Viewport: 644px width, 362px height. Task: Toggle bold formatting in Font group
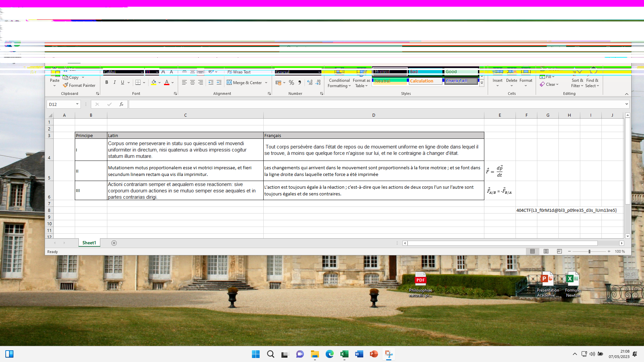click(107, 82)
